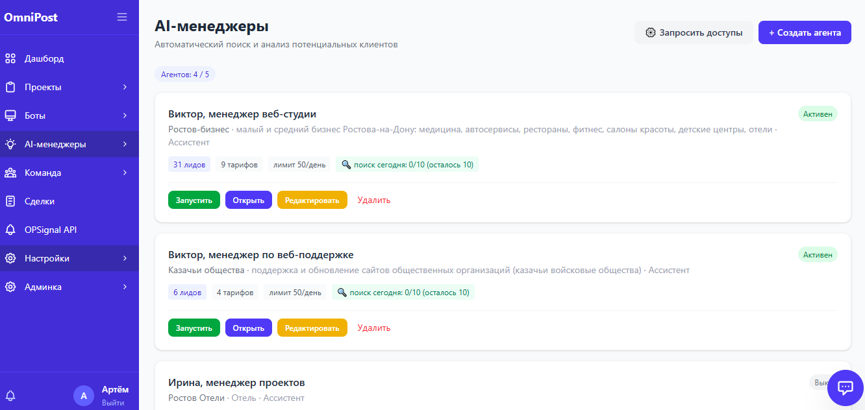865x410 pixels.
Task: Click the Боты monitor icon
Action: [10, 115]
